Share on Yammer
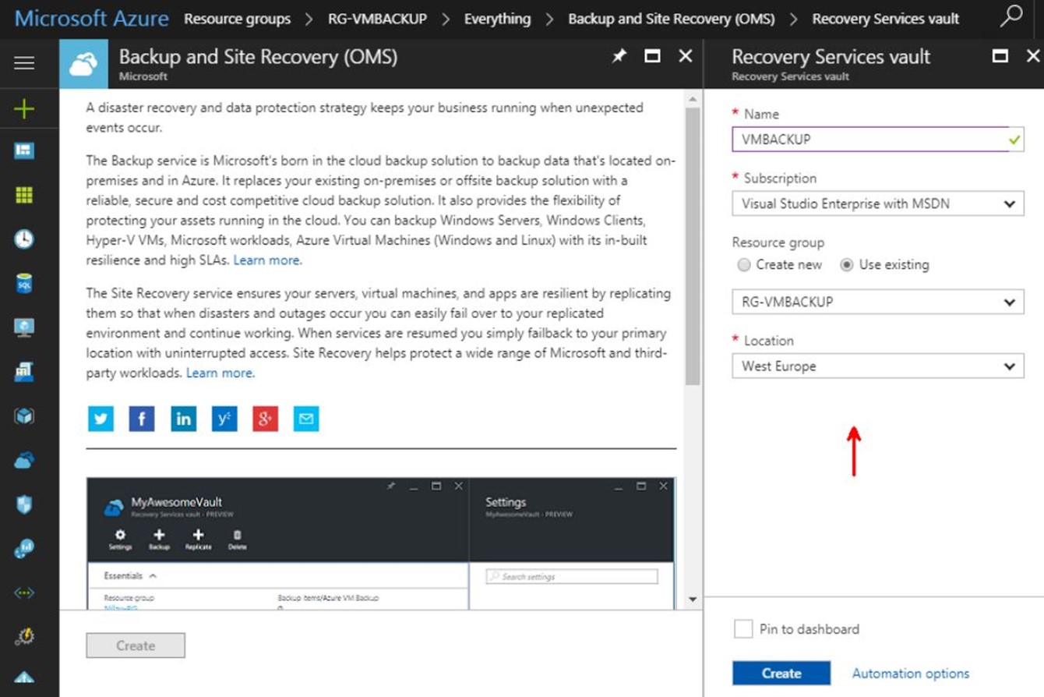 [224, 419]
